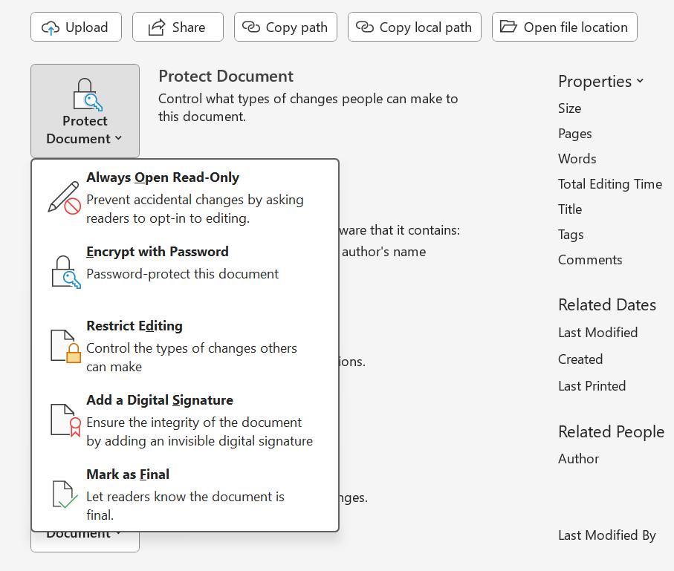Click the Restrict Editing padlock page icon
The image size is (674, 571).
64,346
